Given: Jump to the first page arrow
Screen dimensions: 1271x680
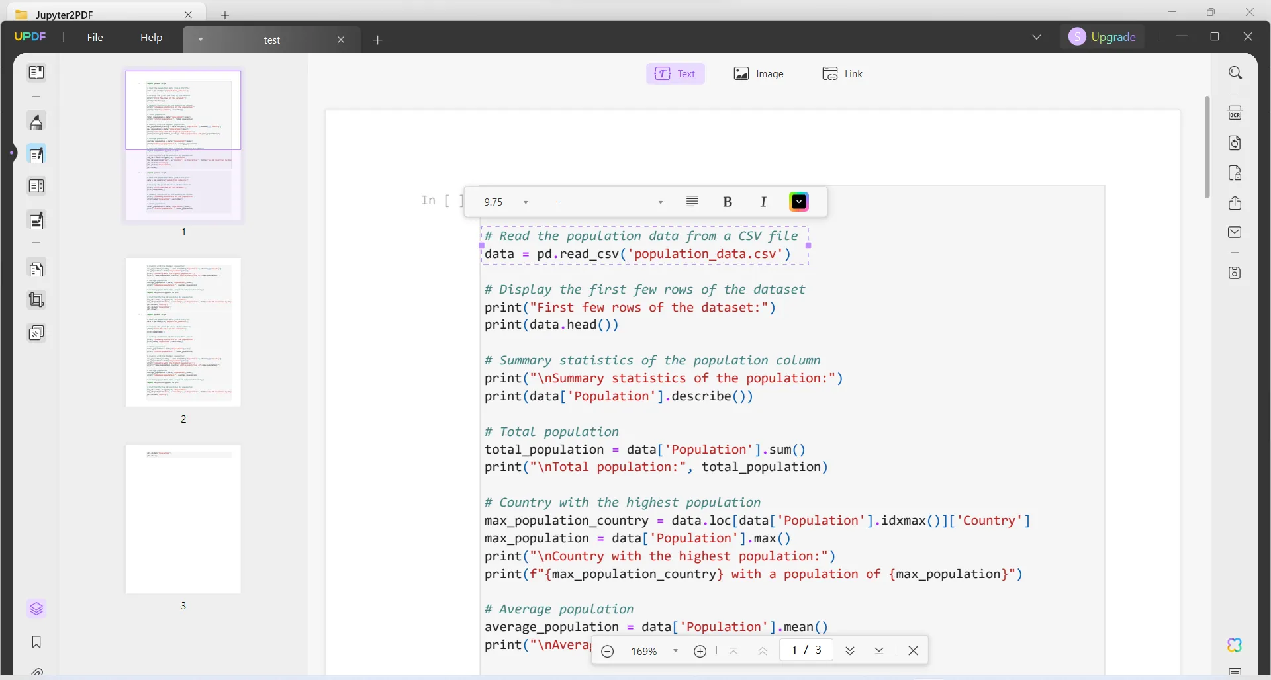Looking at the screenshot, I should click(x=733, y=651).
